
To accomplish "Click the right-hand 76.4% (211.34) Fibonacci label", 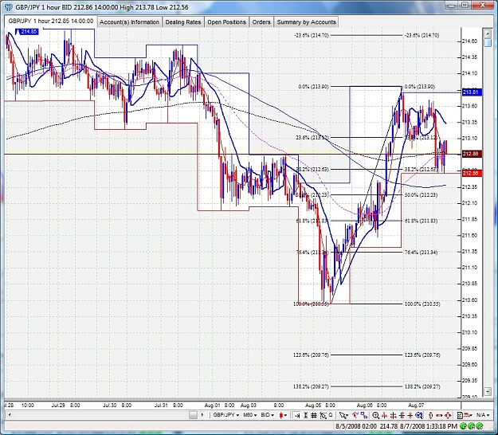I will pyautogui.click(x=422, y=253).
